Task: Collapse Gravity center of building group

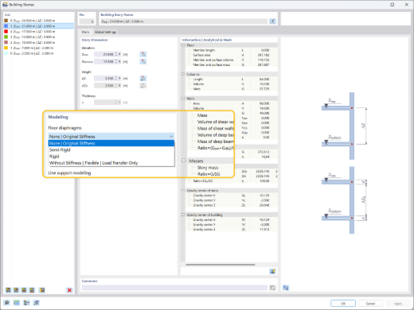Action: pos(183,215)
